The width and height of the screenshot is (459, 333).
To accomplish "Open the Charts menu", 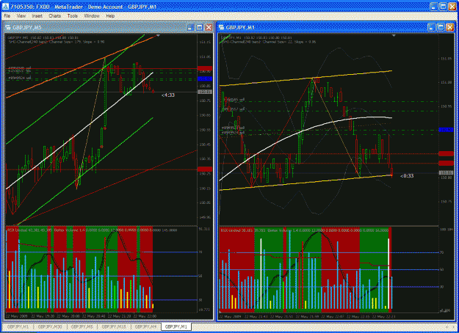I will pos(55,16).
